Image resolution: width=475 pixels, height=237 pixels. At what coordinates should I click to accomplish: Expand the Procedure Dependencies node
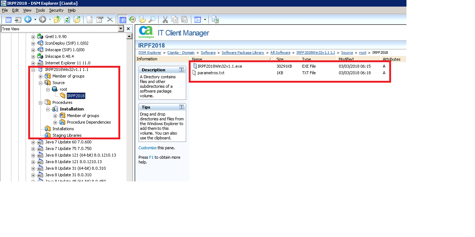pos(55,122)
